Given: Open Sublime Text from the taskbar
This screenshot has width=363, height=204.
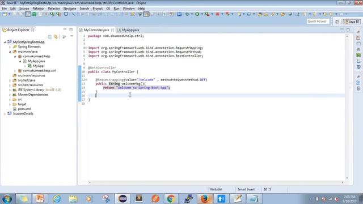Looking at the screenshot, I should tap(138, 199).
